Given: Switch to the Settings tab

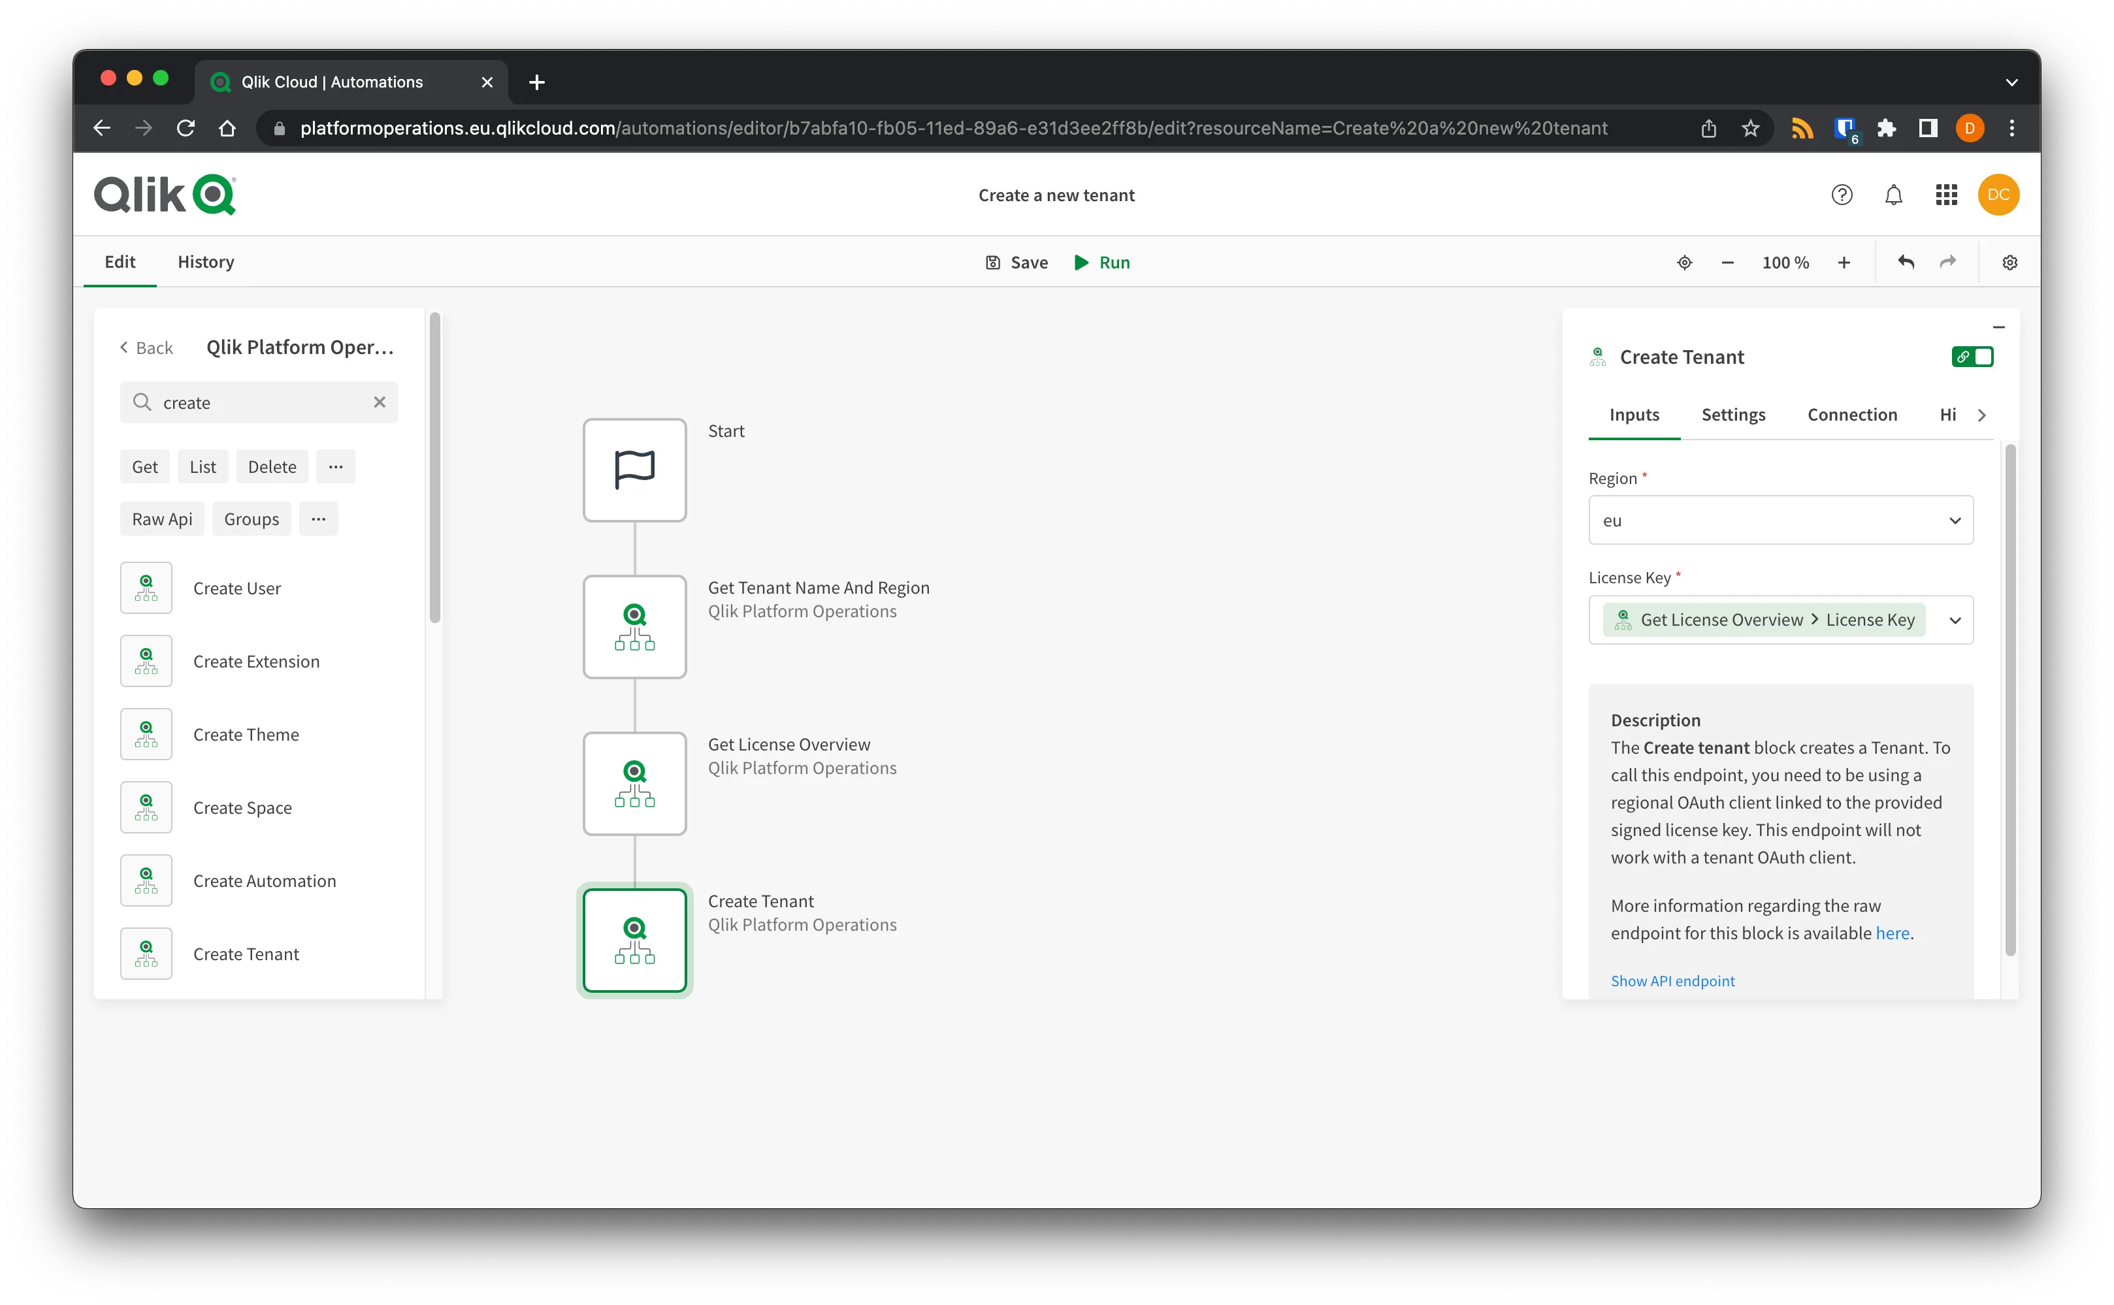Looking at the screenshot, I should click(x=1733, y=414).
